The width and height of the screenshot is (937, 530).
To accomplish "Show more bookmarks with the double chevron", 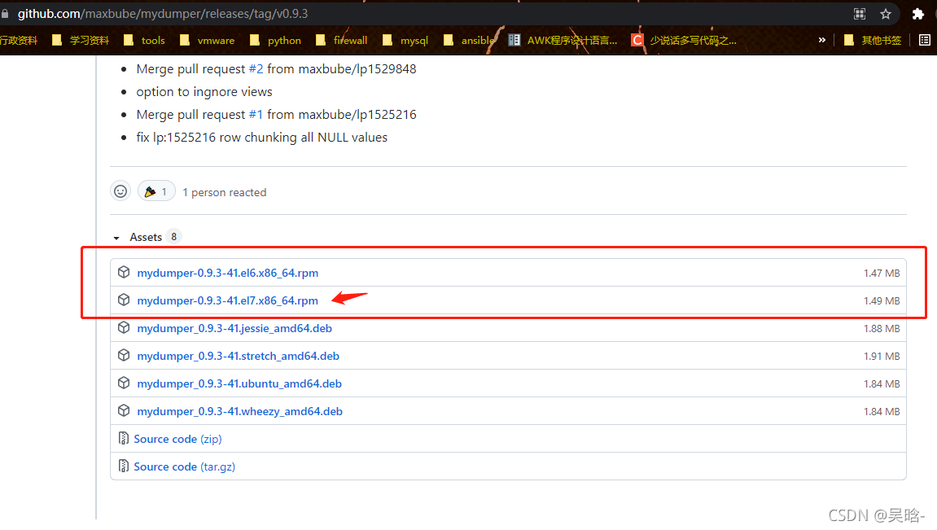I will click(x=821, y=40).
